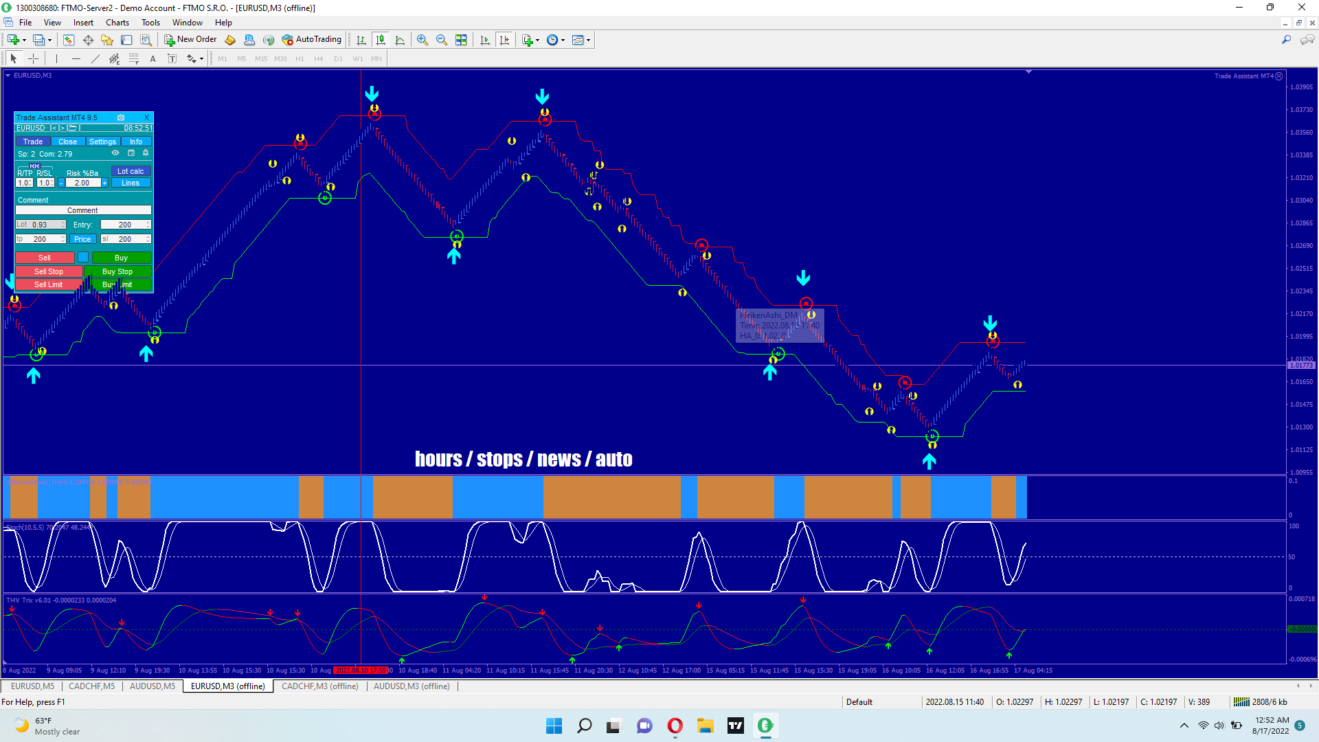Select the Draw Trendline tool
This screenshot has height=742, width=1319.
pos(95,58)
